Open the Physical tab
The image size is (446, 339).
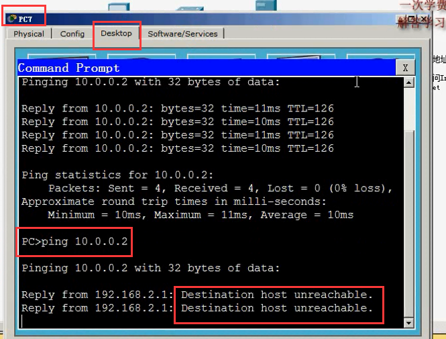29,34
